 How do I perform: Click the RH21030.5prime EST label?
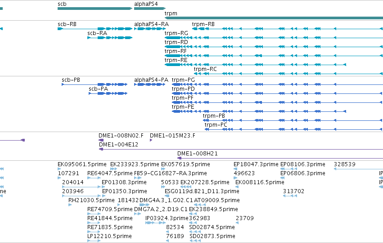[91, 201]
